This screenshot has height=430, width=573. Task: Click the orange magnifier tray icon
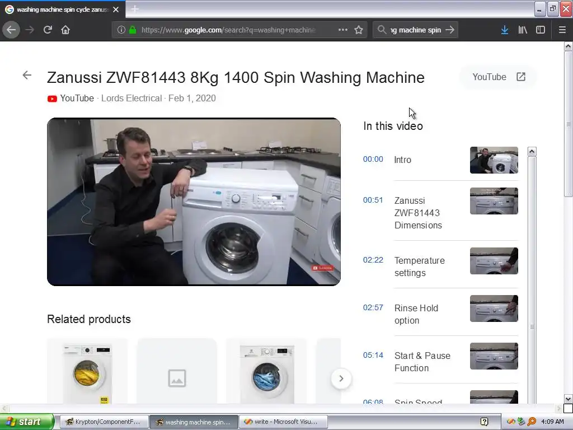tap(532, 422)
